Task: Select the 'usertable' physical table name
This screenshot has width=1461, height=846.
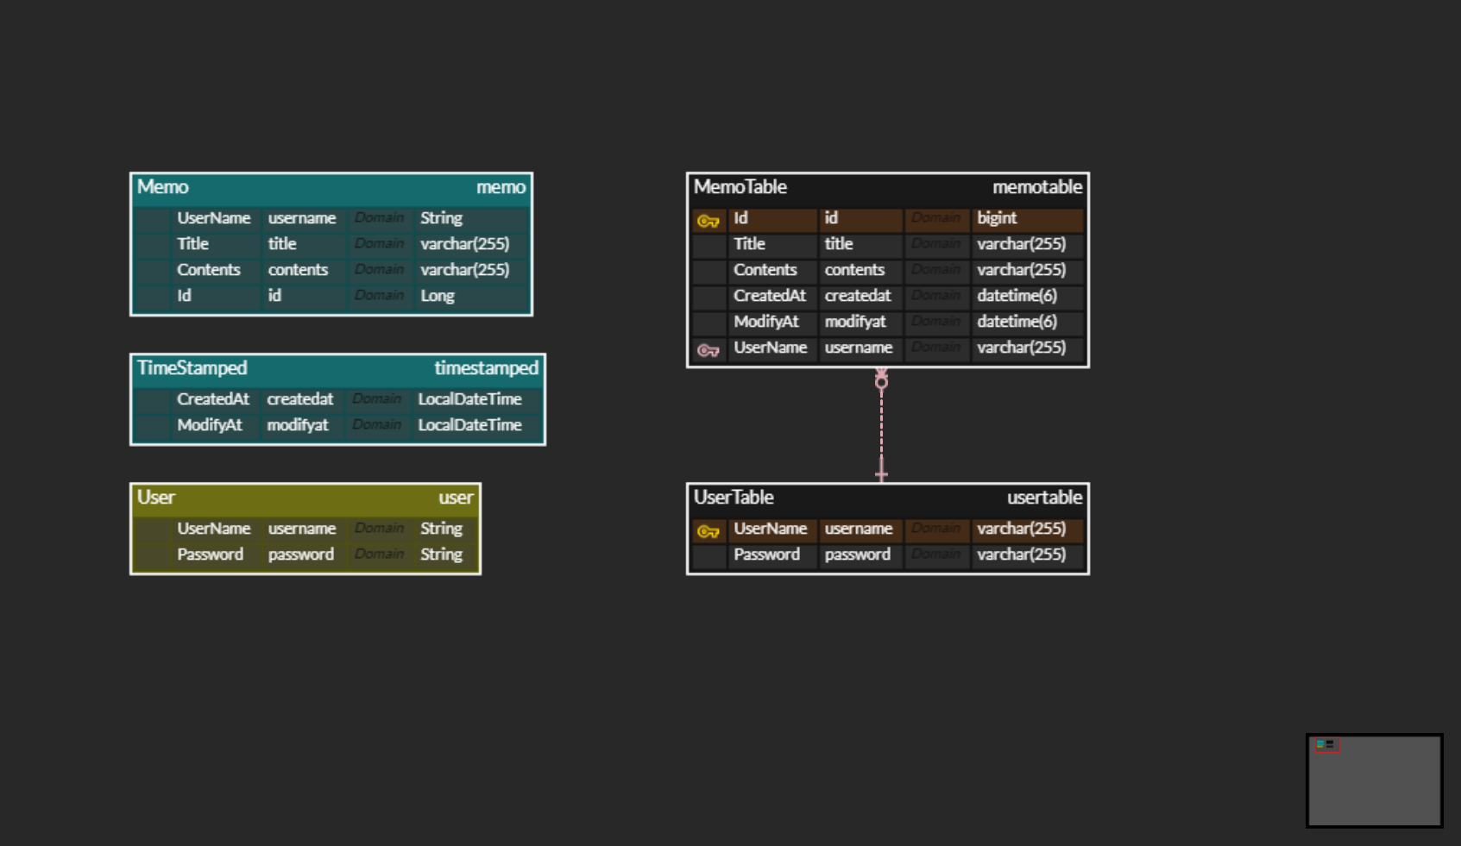Action: (1044, 498)
